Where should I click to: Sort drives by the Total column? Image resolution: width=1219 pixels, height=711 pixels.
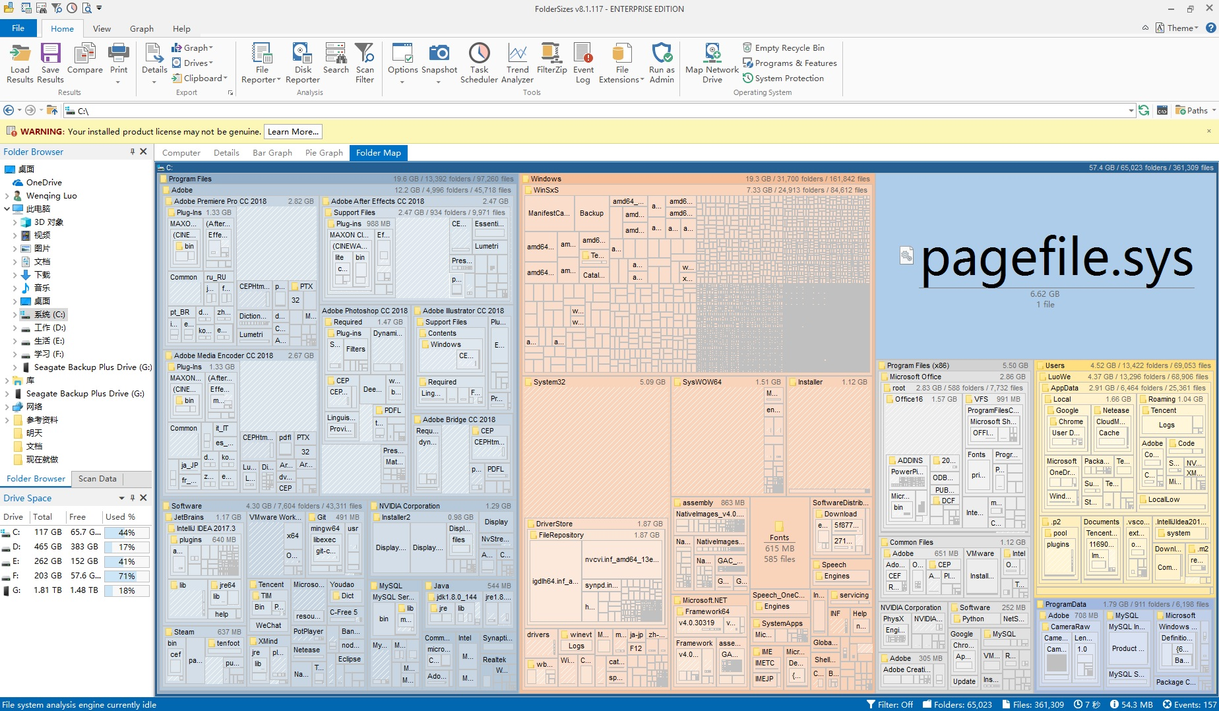click(42, 516)
